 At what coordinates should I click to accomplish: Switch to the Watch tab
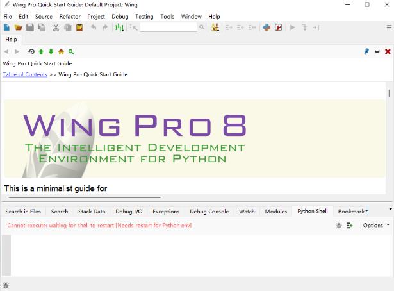click(x=247, y=212)
